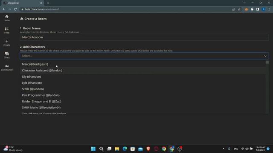Go to Home in the sidebar
Screen dimensions: 273x153
[x=7, y=18]
